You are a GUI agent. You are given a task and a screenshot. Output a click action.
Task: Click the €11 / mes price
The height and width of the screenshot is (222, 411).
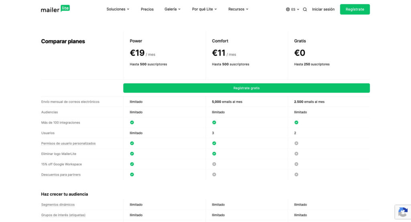pos(224,53)
